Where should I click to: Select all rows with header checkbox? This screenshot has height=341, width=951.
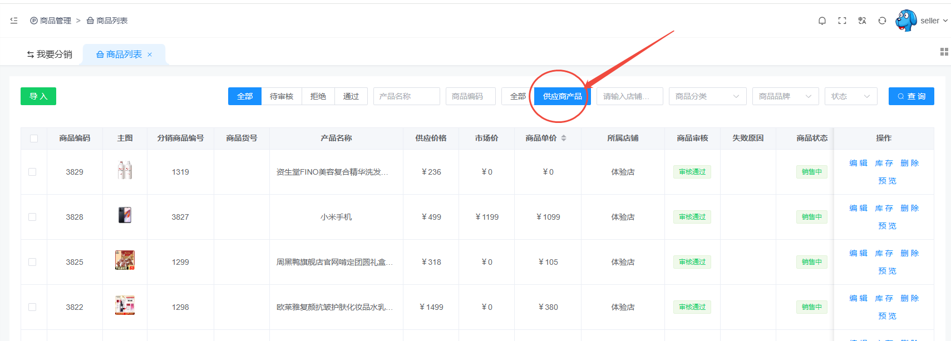(34, 139)
